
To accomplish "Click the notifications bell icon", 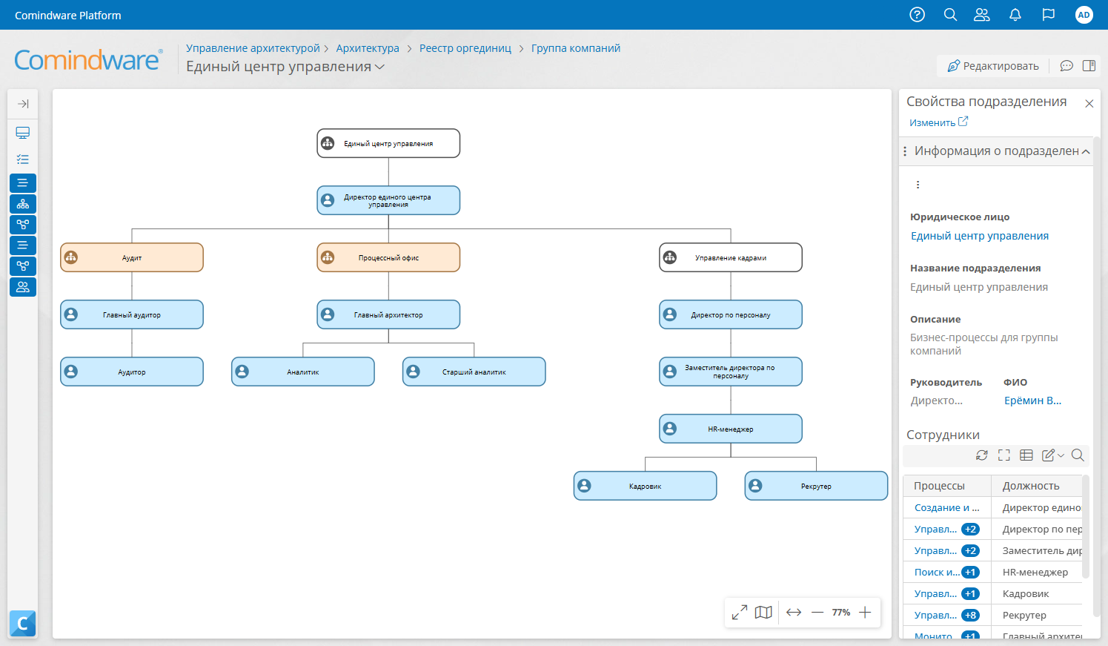I will pyautogui.click(x=1015, y=15).
